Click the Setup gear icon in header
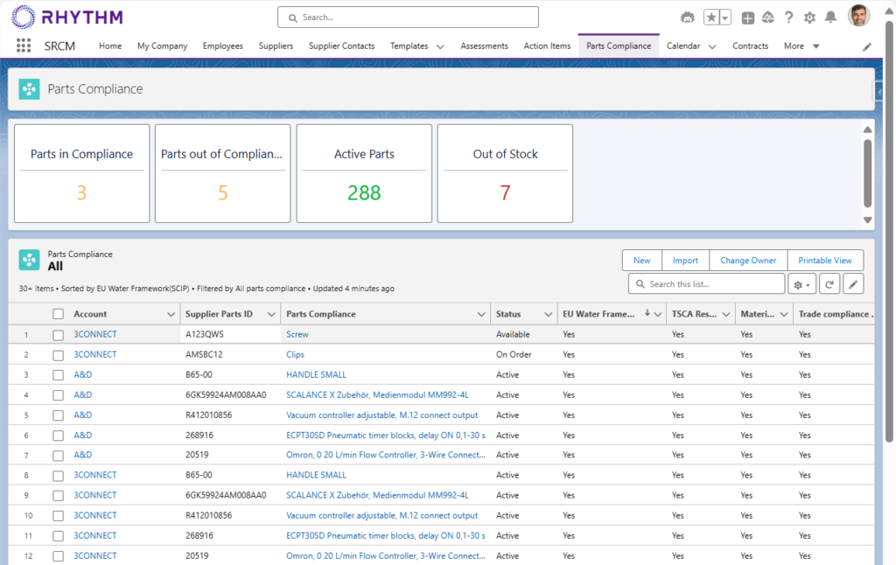This screenshot has width=896, height=565. [x=809, y=17]
